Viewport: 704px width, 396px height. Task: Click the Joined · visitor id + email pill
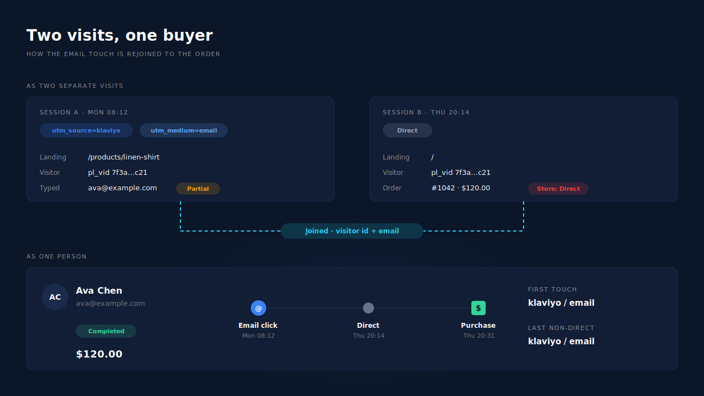(x=352, y=231)
